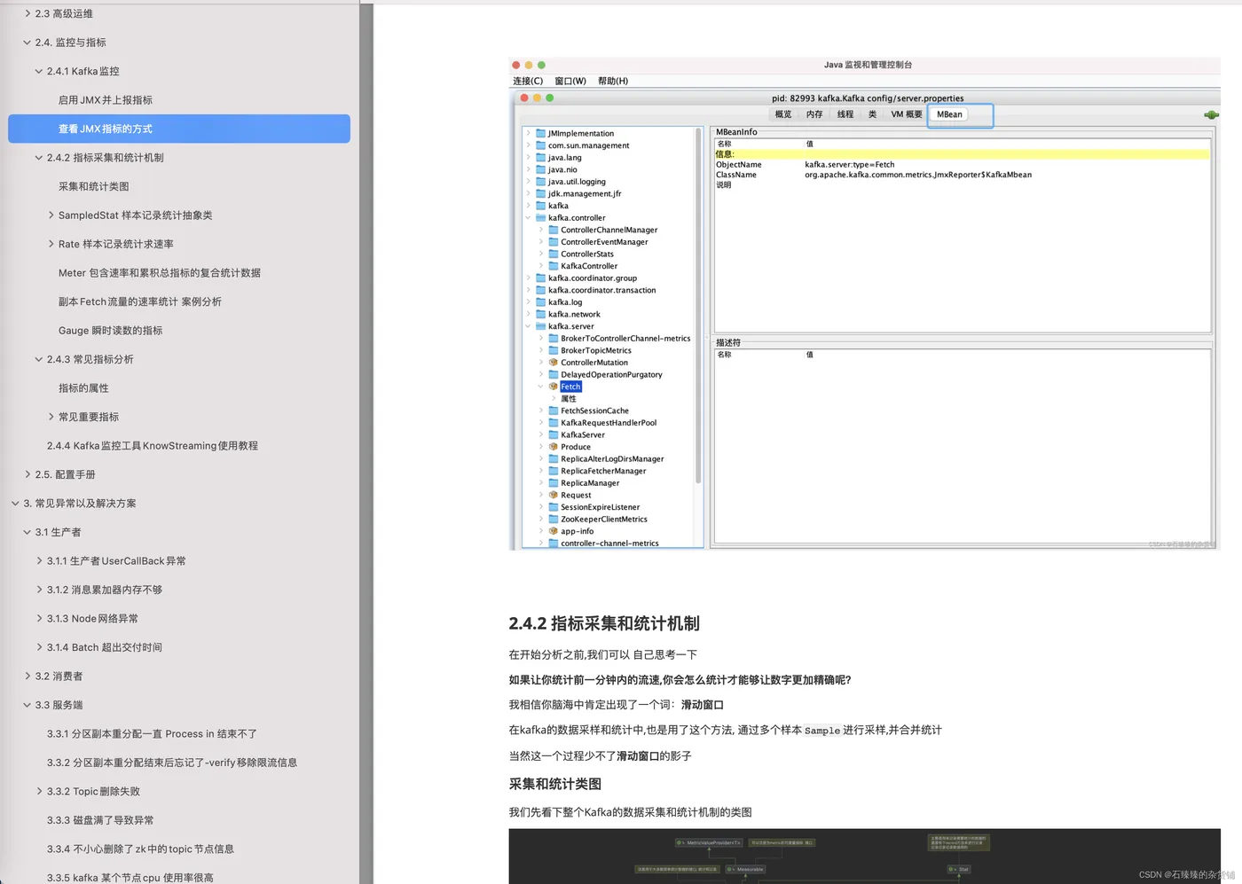The image size is (1242, 884).
Task: Click the app-info bean icon
Action: [x=554, y=531]
